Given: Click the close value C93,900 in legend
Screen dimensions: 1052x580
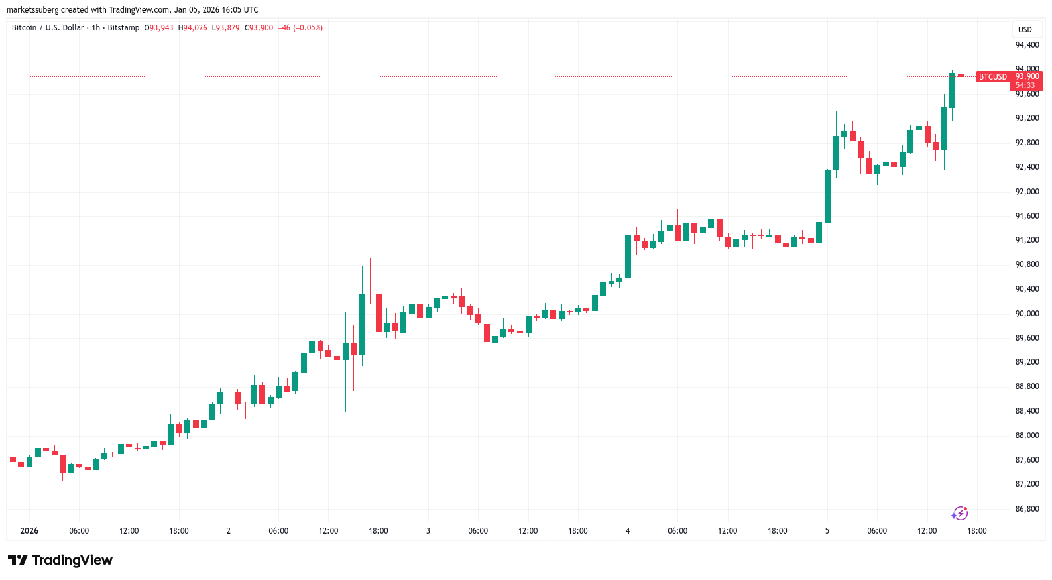Looking at the screenshot, I should tap(259, 28).
